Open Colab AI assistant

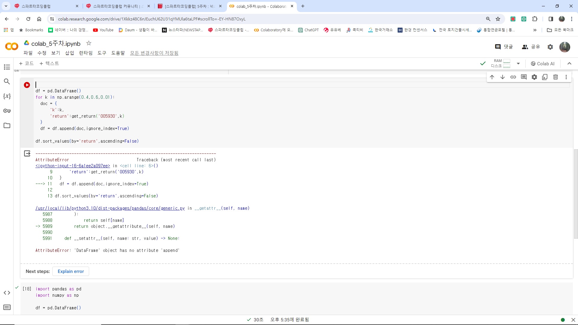click(x=542, y=64)
